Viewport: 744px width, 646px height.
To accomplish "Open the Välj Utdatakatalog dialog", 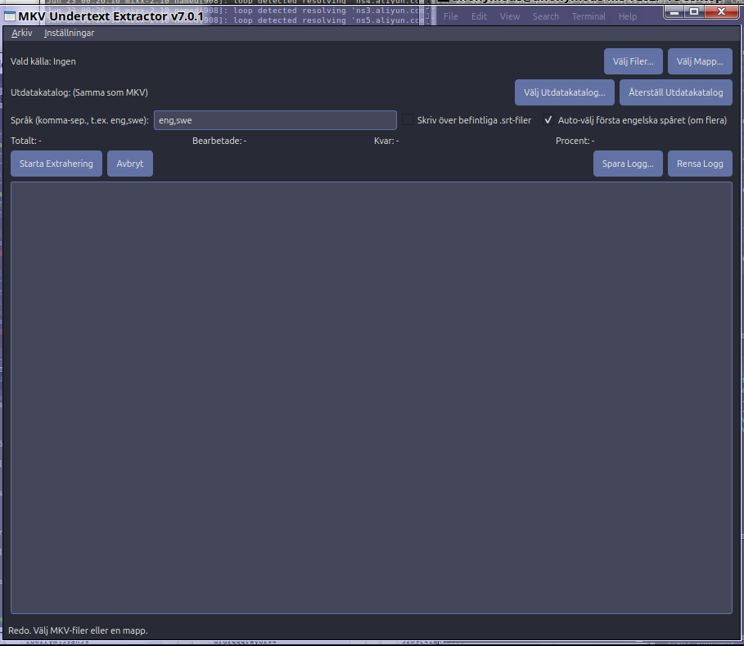I will point(564,92).
